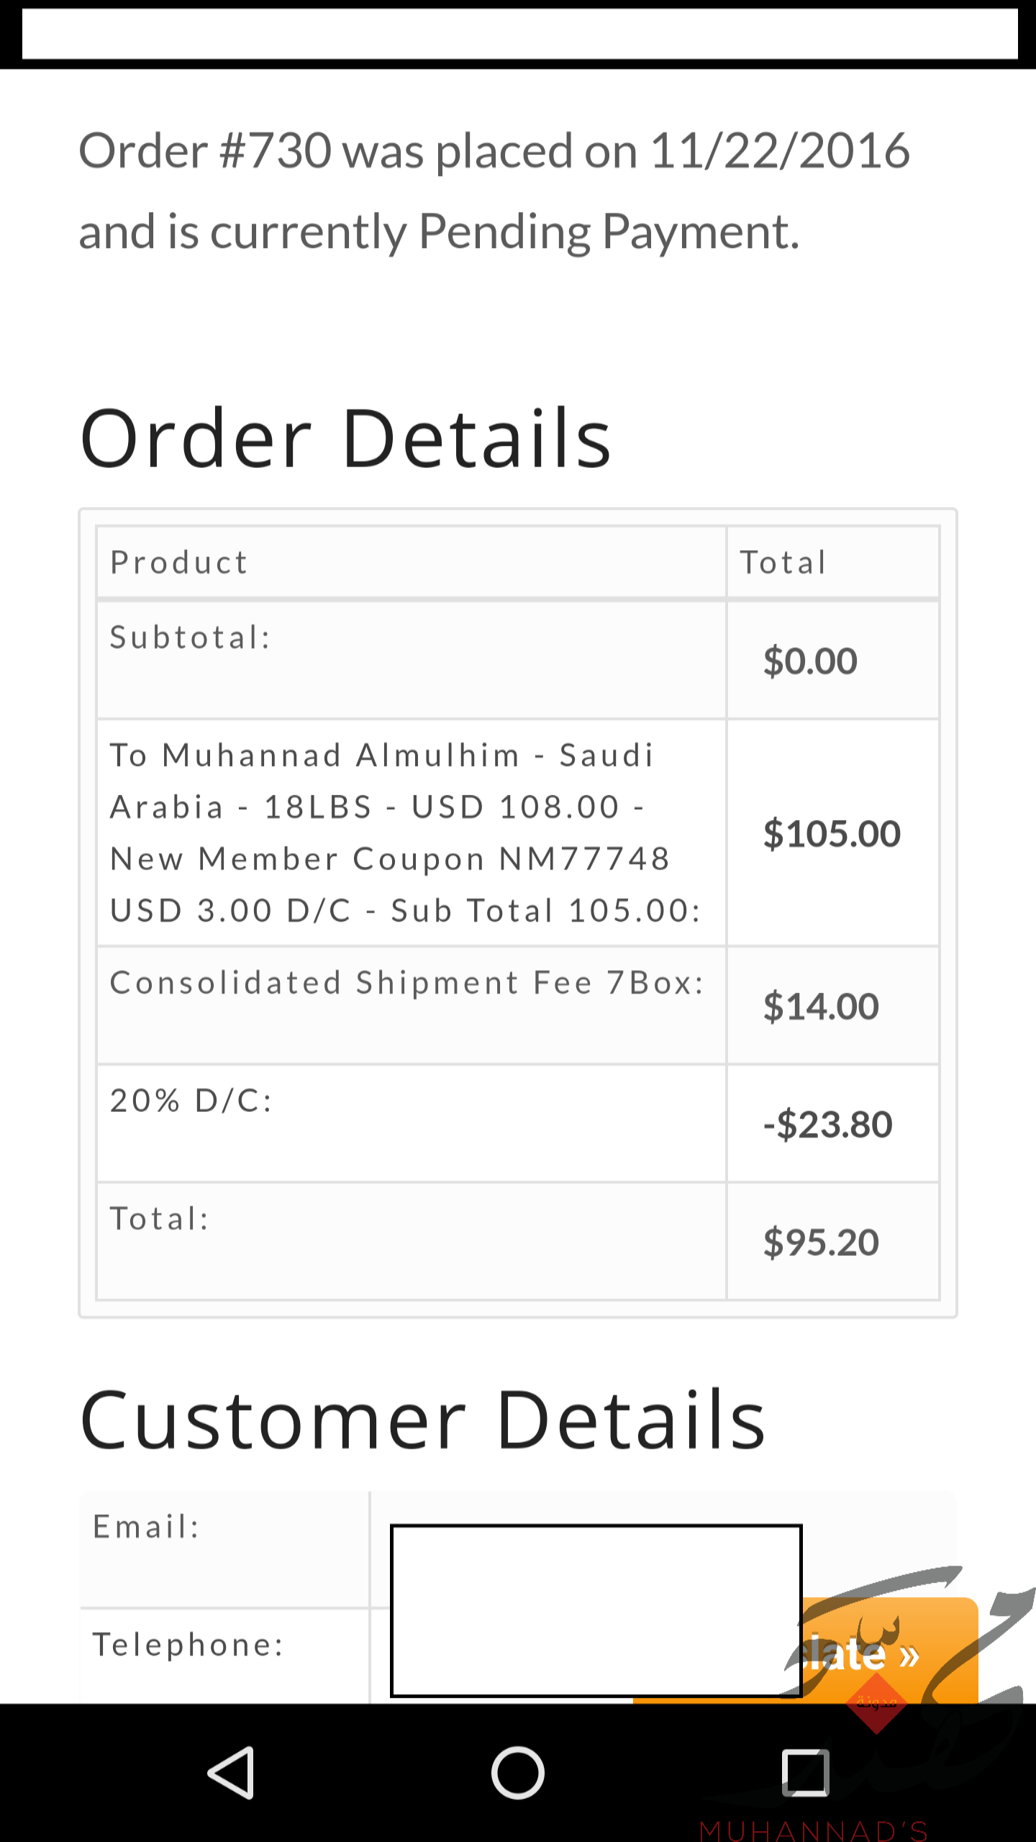The height and width of the screenshot is (1842, 1036).
Task: Tap the Android back navigation icon
Action: tap(232, 1773)
